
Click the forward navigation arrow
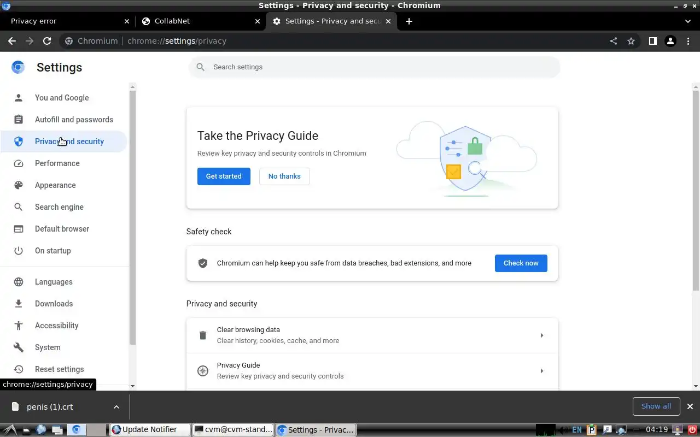[30, 41]
